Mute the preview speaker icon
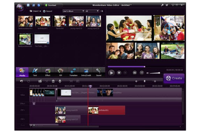The image size is (199, 132). [148, 73]
